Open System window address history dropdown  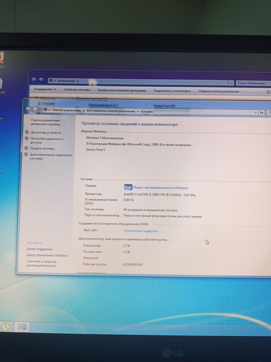pos(256,113)
